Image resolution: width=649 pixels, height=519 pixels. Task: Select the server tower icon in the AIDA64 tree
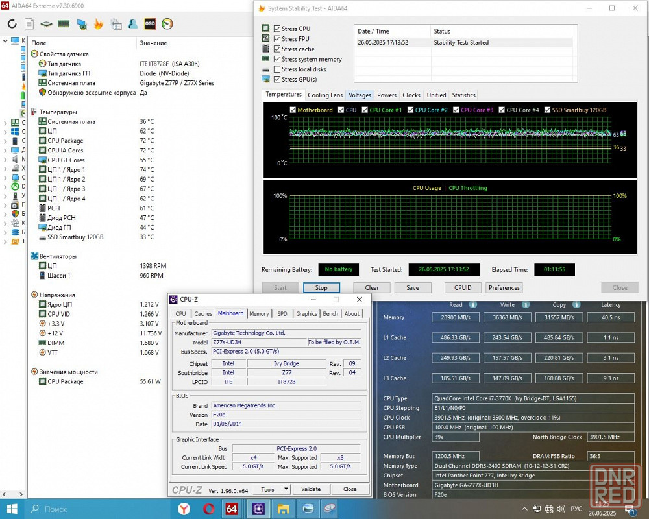15,141
